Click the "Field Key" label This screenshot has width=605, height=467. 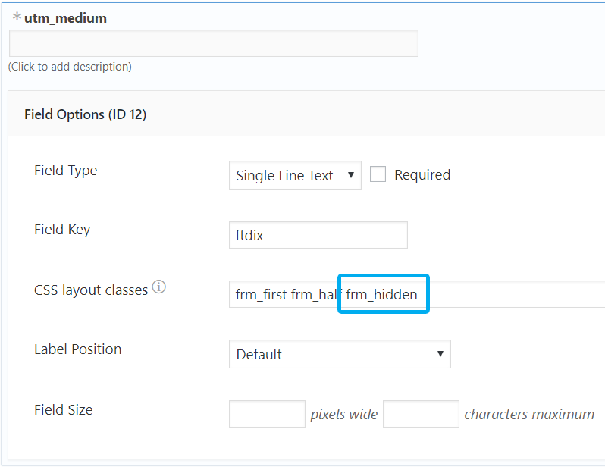click(x=62, y=230)
